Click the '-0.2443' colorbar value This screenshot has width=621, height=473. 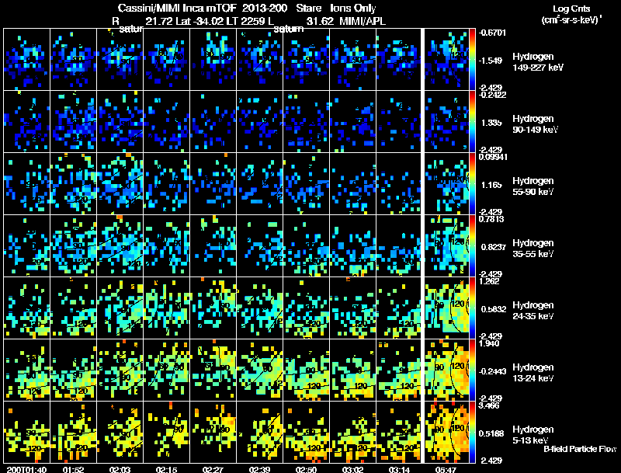(x=493, y=371)
